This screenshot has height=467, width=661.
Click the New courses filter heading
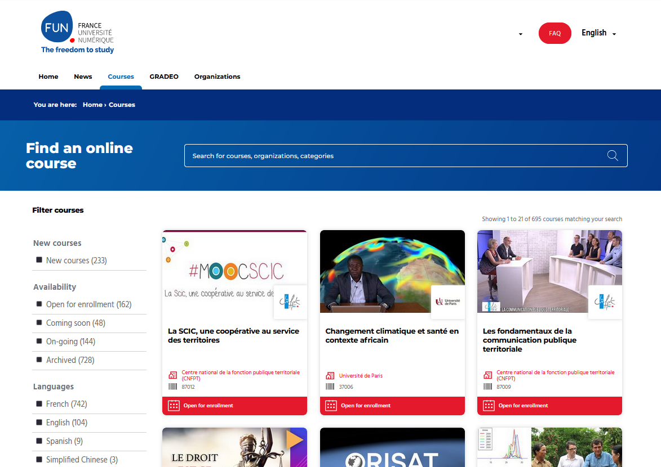(57, 243)
